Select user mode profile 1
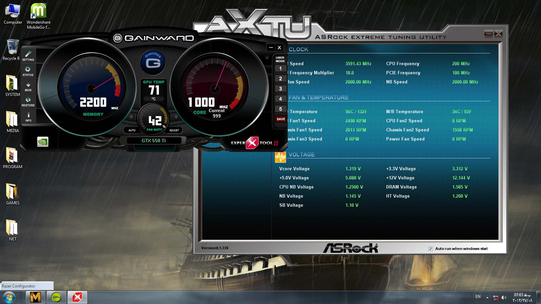The image size is (541, 304). (280, 69)
